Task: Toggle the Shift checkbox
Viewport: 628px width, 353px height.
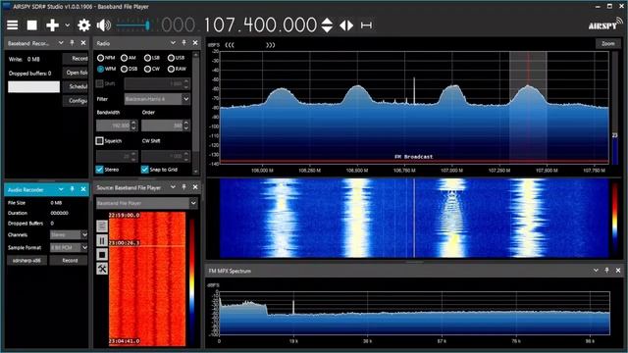Action: click(x=100, y=83)
